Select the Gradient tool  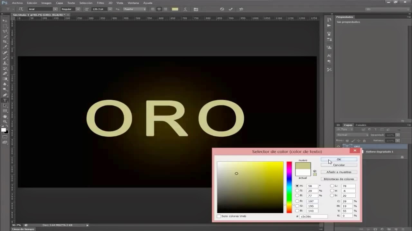click(5, 79)
